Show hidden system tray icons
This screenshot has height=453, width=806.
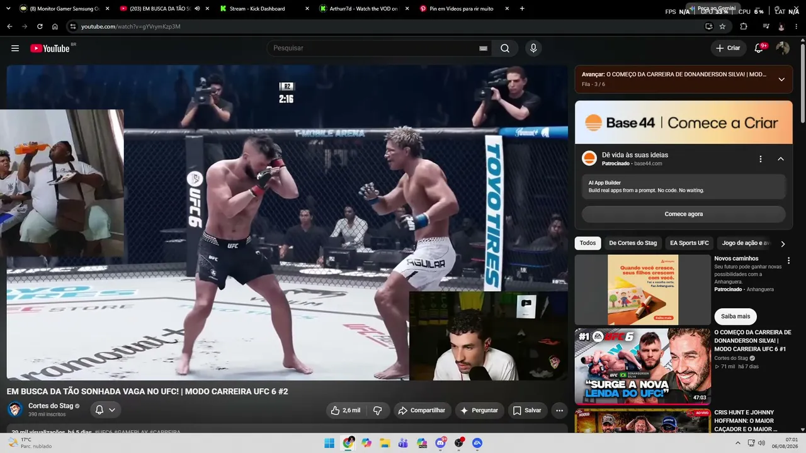click(x=738, y=443)
